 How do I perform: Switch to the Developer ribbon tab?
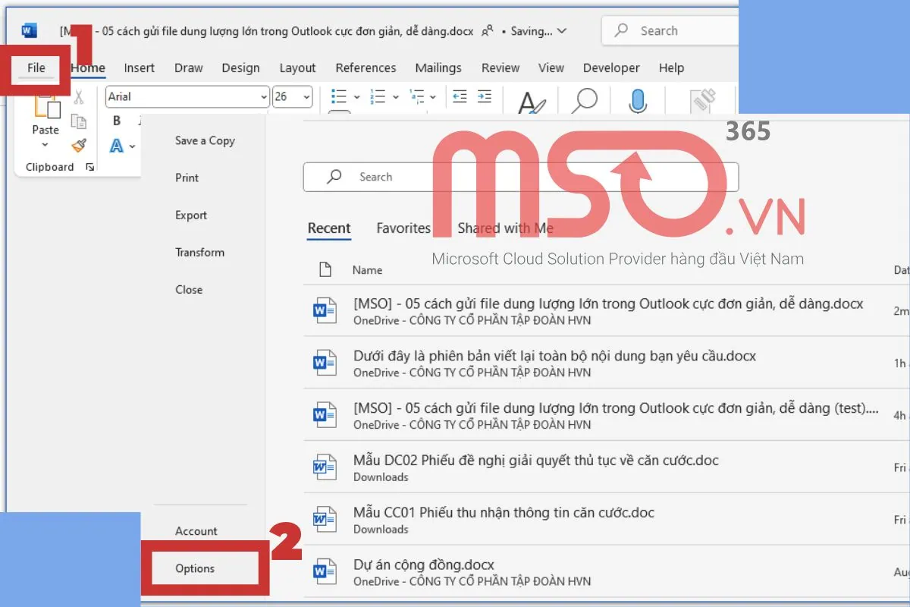coord(611,68)
